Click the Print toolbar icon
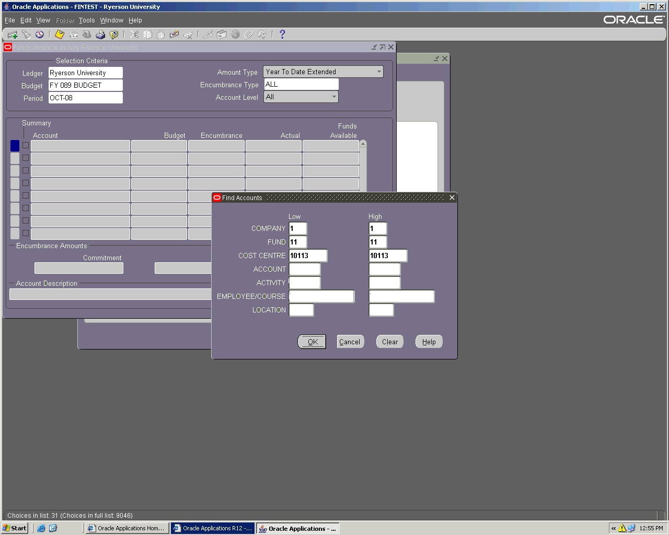The image size is (669, 535). click(100, 34)
